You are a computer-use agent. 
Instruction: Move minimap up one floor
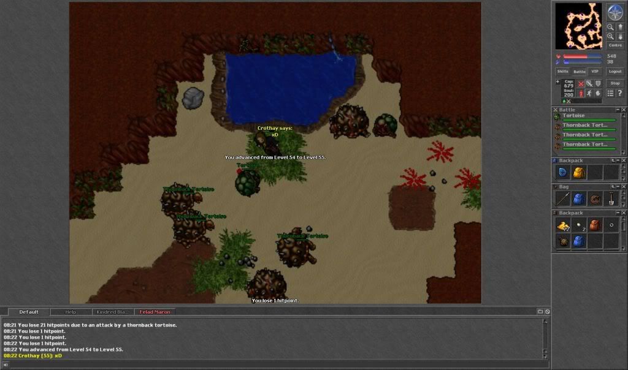(x=619, y=27)
